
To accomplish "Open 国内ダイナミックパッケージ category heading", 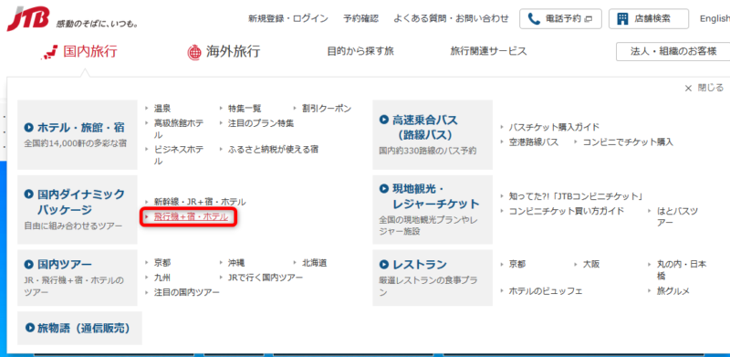I will tap(81, 202).
